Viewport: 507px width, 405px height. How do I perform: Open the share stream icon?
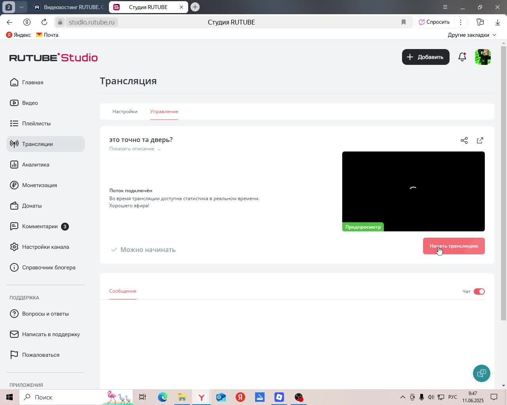click(464, 140)
